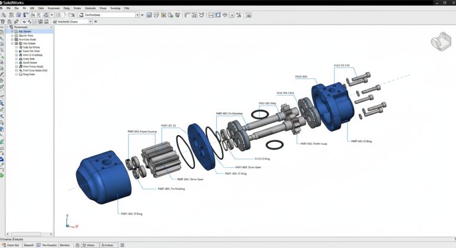
Task: Open the 'Deminals' menu in the menu bar
Action: pyautogui.click(x=90, y=8)
